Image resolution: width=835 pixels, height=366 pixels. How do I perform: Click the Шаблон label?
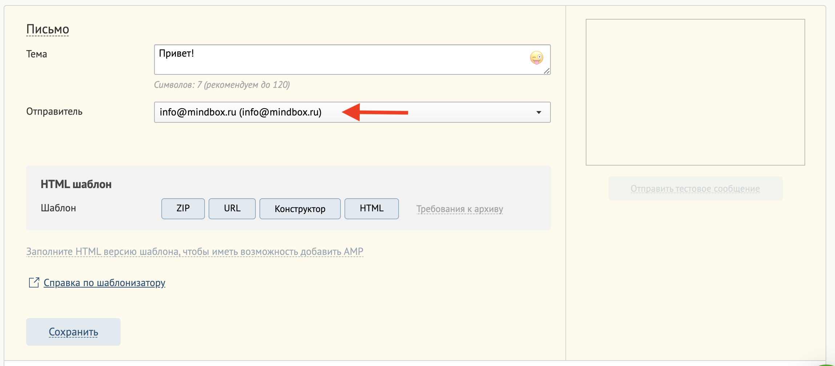[x=58, y=208]
